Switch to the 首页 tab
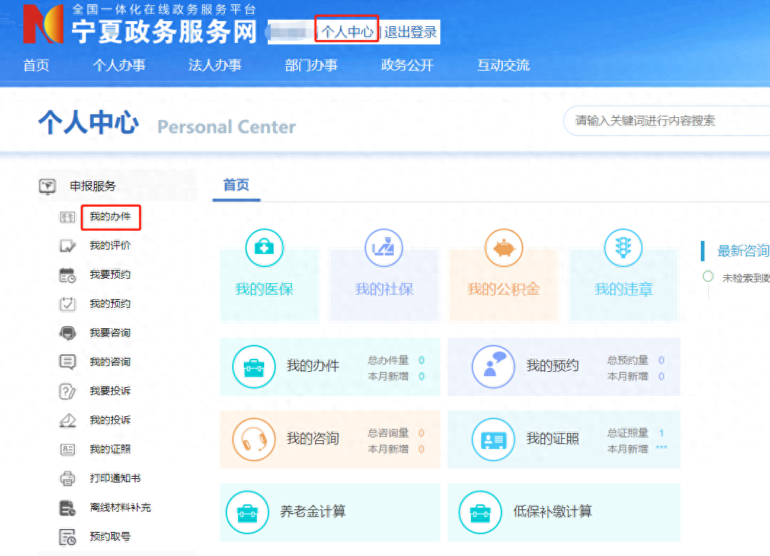Screen dimensions: 770x556 point(236,186)
